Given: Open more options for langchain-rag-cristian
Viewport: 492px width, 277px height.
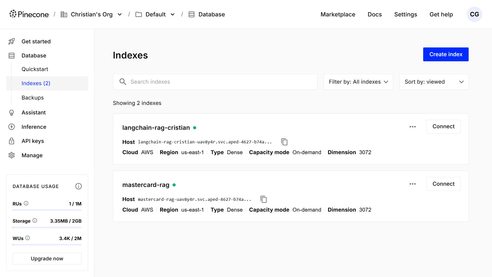Looking at the screenshot, I should [413, 127].
